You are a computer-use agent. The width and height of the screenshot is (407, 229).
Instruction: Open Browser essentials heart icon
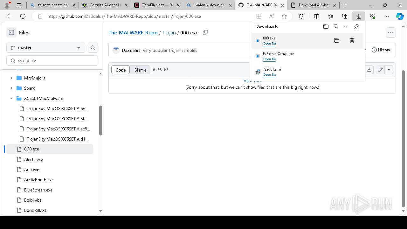[x=373, y=16]
